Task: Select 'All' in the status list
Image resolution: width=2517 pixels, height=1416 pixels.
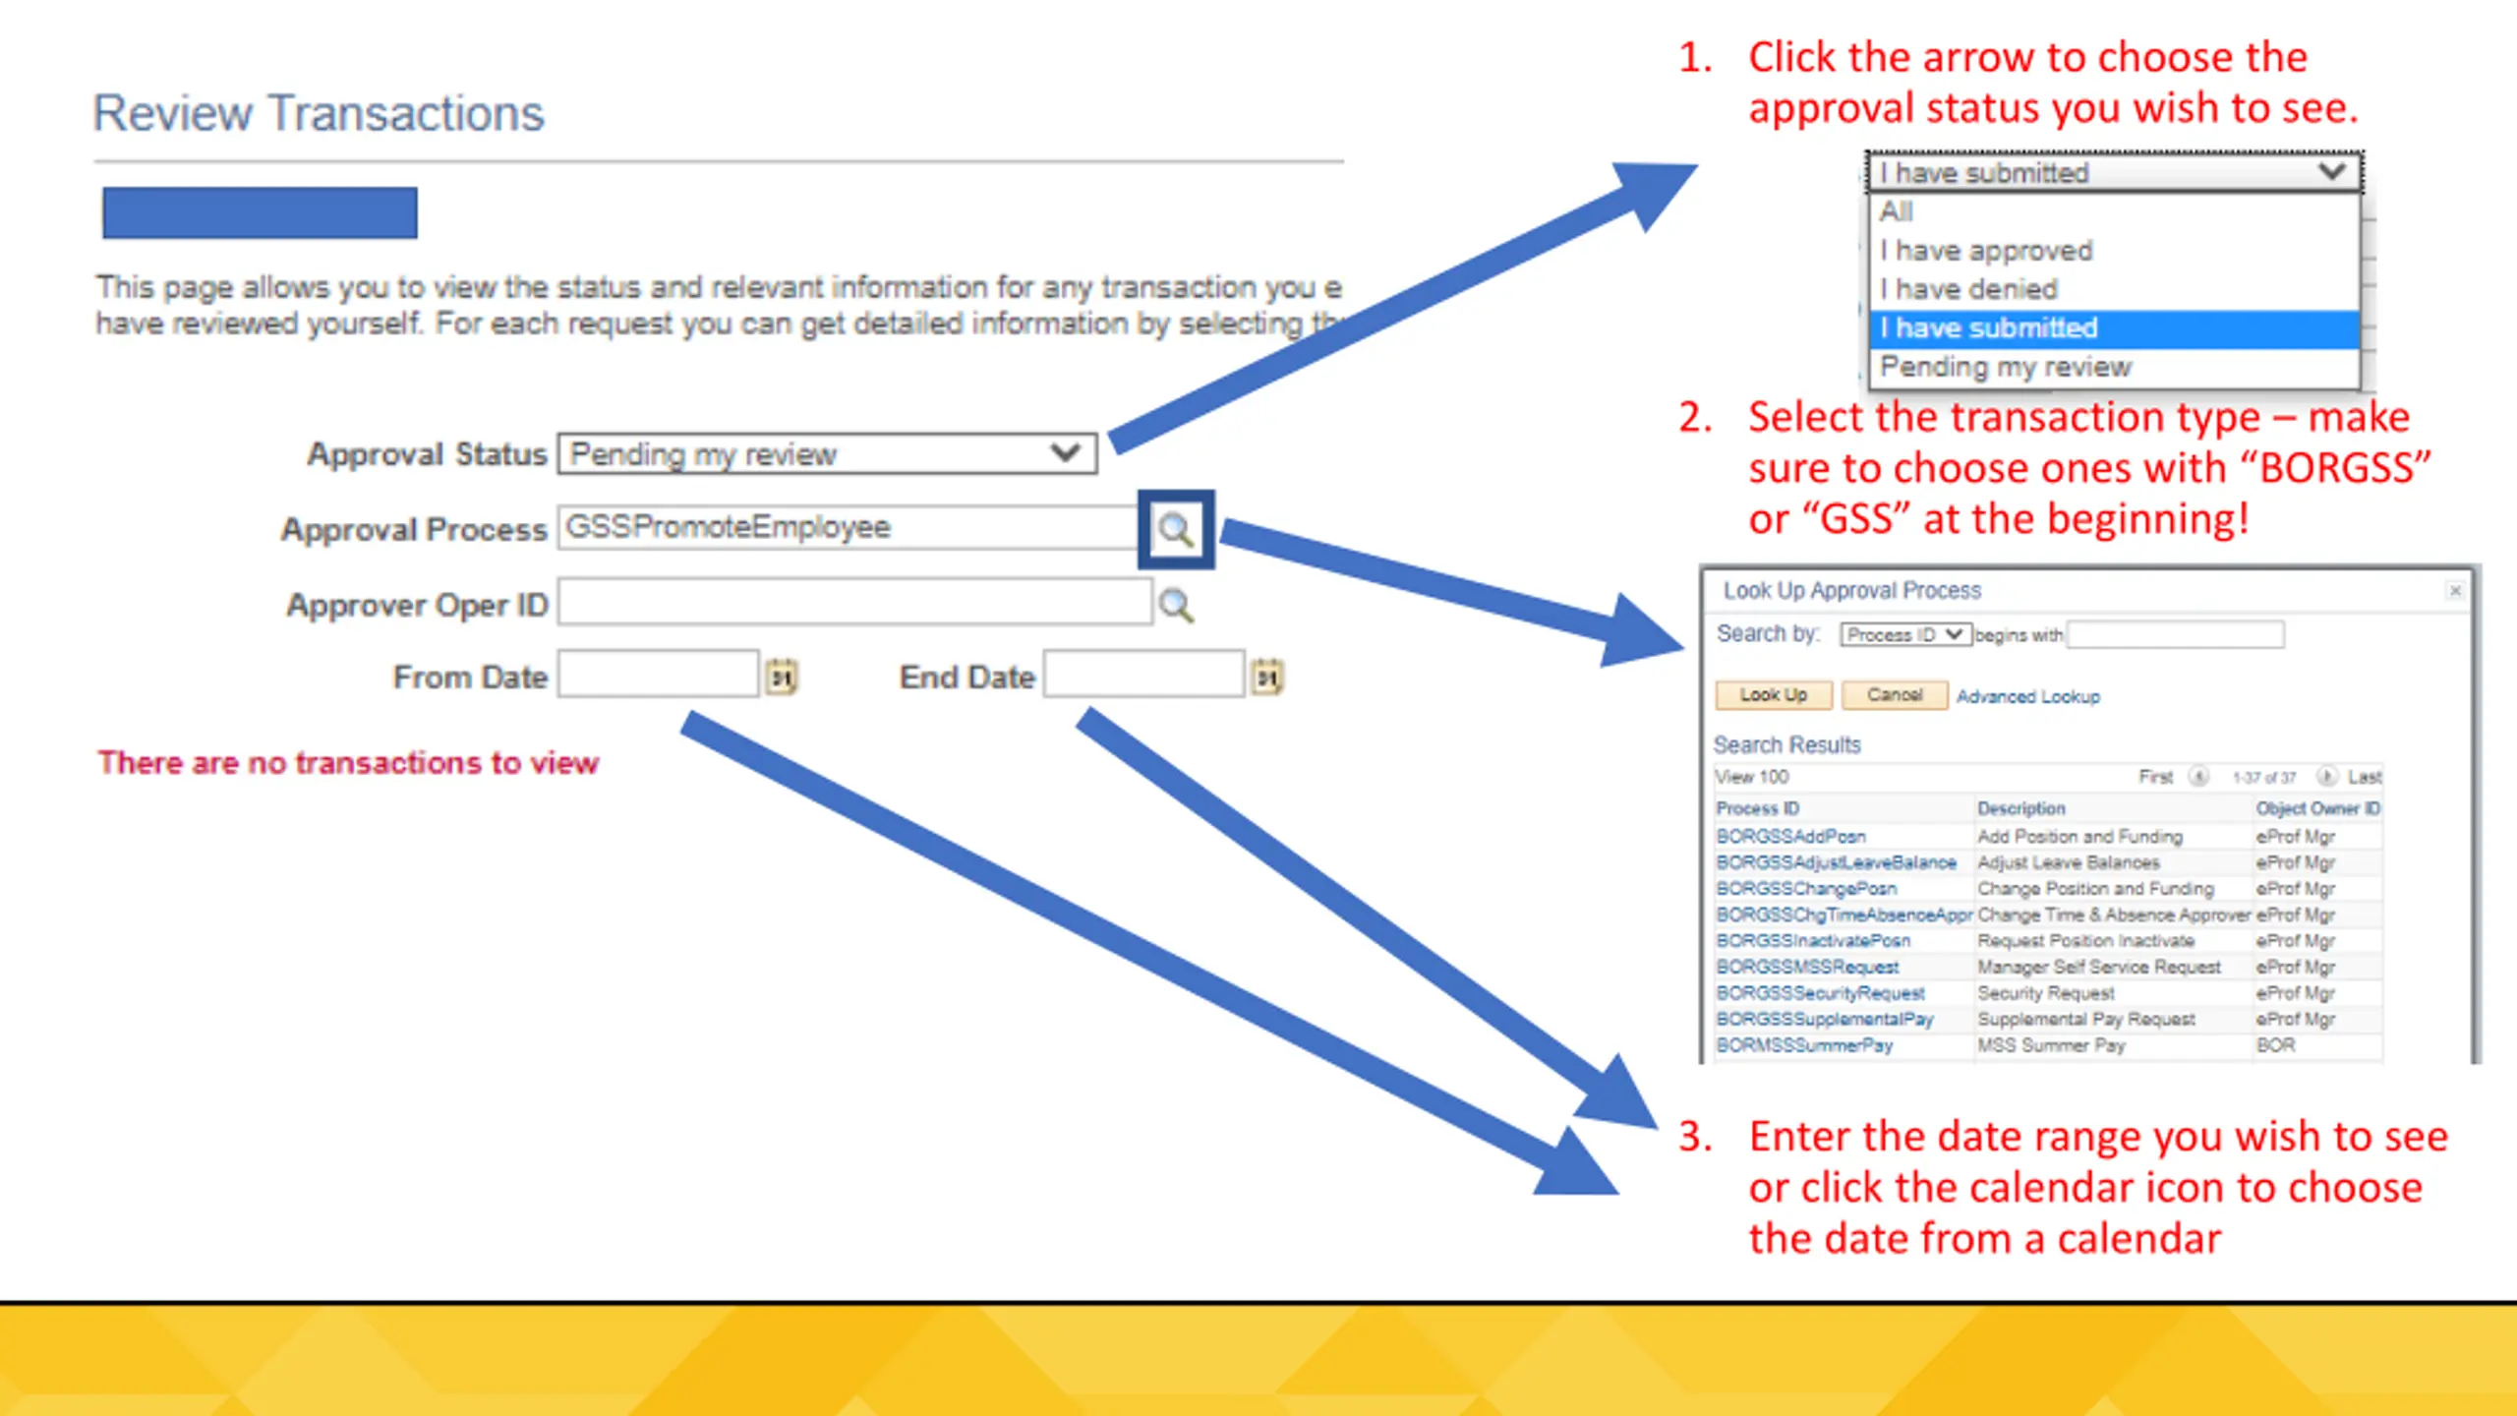Action: tap(1896, 211)
